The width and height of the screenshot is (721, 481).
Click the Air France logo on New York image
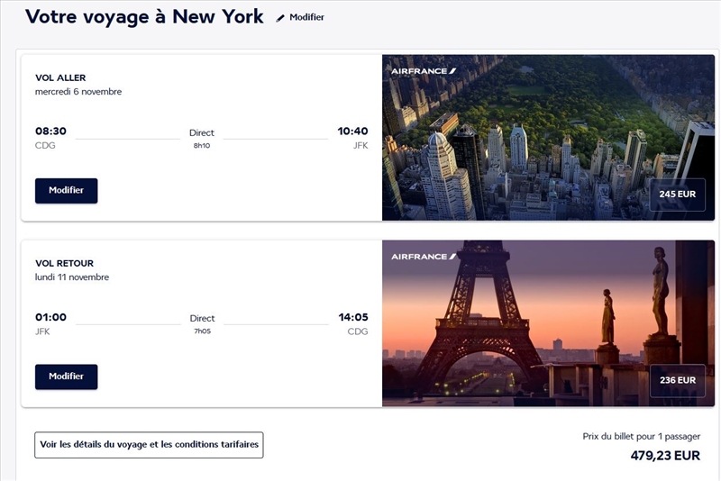(x=424, y=70)
